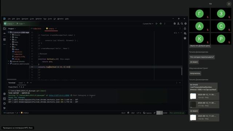Open the Navigate menu
Viewport: 233px width, 131px height.
coord(25,19)
